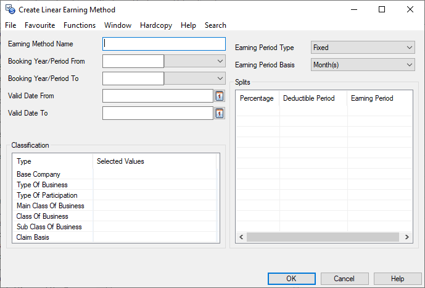The height and width of the screenshot is (288, 425).
Task: Open the Help menu in menu bar
Action: pos(188,25)
